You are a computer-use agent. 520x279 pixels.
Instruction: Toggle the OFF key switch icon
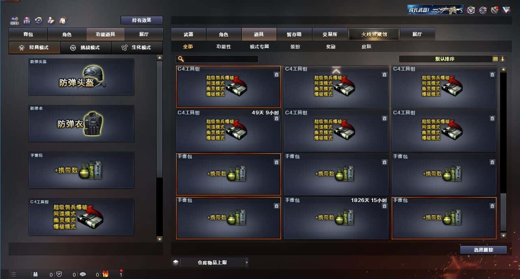15,20
